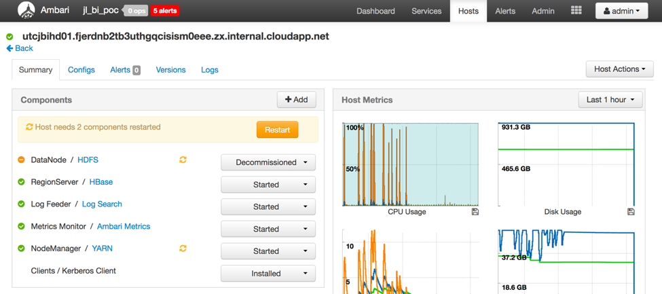Click the DataNode restart-required refresh icon
The width and height of the screenshot is (662, 294).
183,160
